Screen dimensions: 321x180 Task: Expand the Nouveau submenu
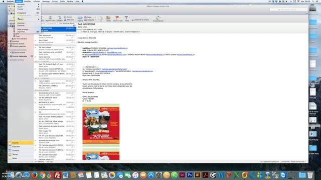point(28,4)
